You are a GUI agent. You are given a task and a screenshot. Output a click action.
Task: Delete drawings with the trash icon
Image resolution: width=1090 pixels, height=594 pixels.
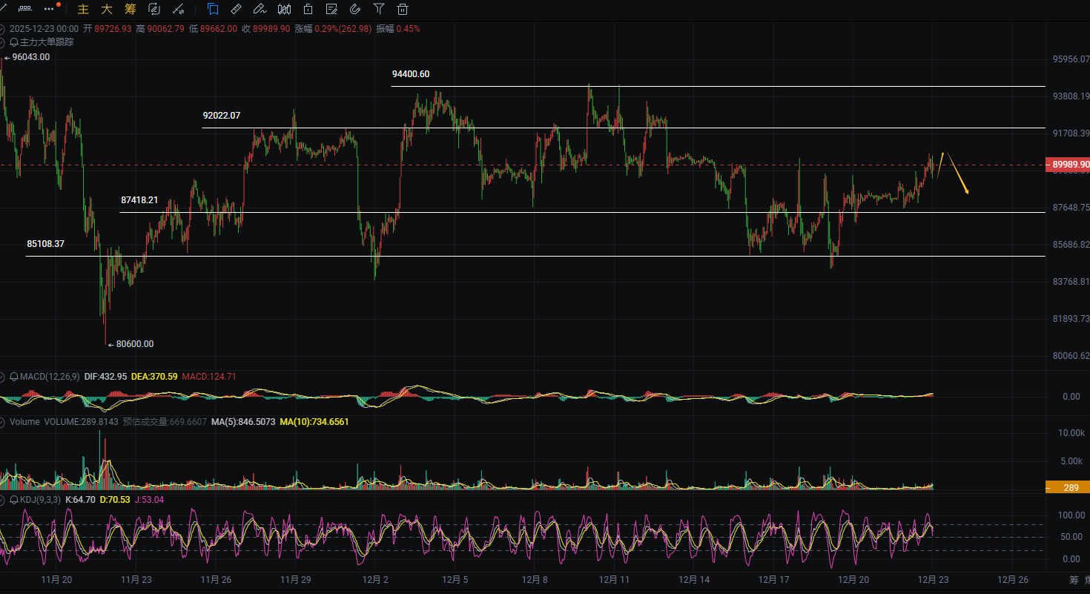click(403, 9)
